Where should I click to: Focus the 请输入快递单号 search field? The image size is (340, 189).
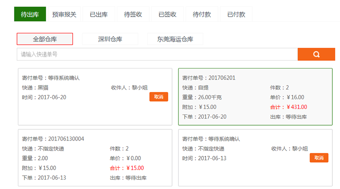(x=157, y=54)
